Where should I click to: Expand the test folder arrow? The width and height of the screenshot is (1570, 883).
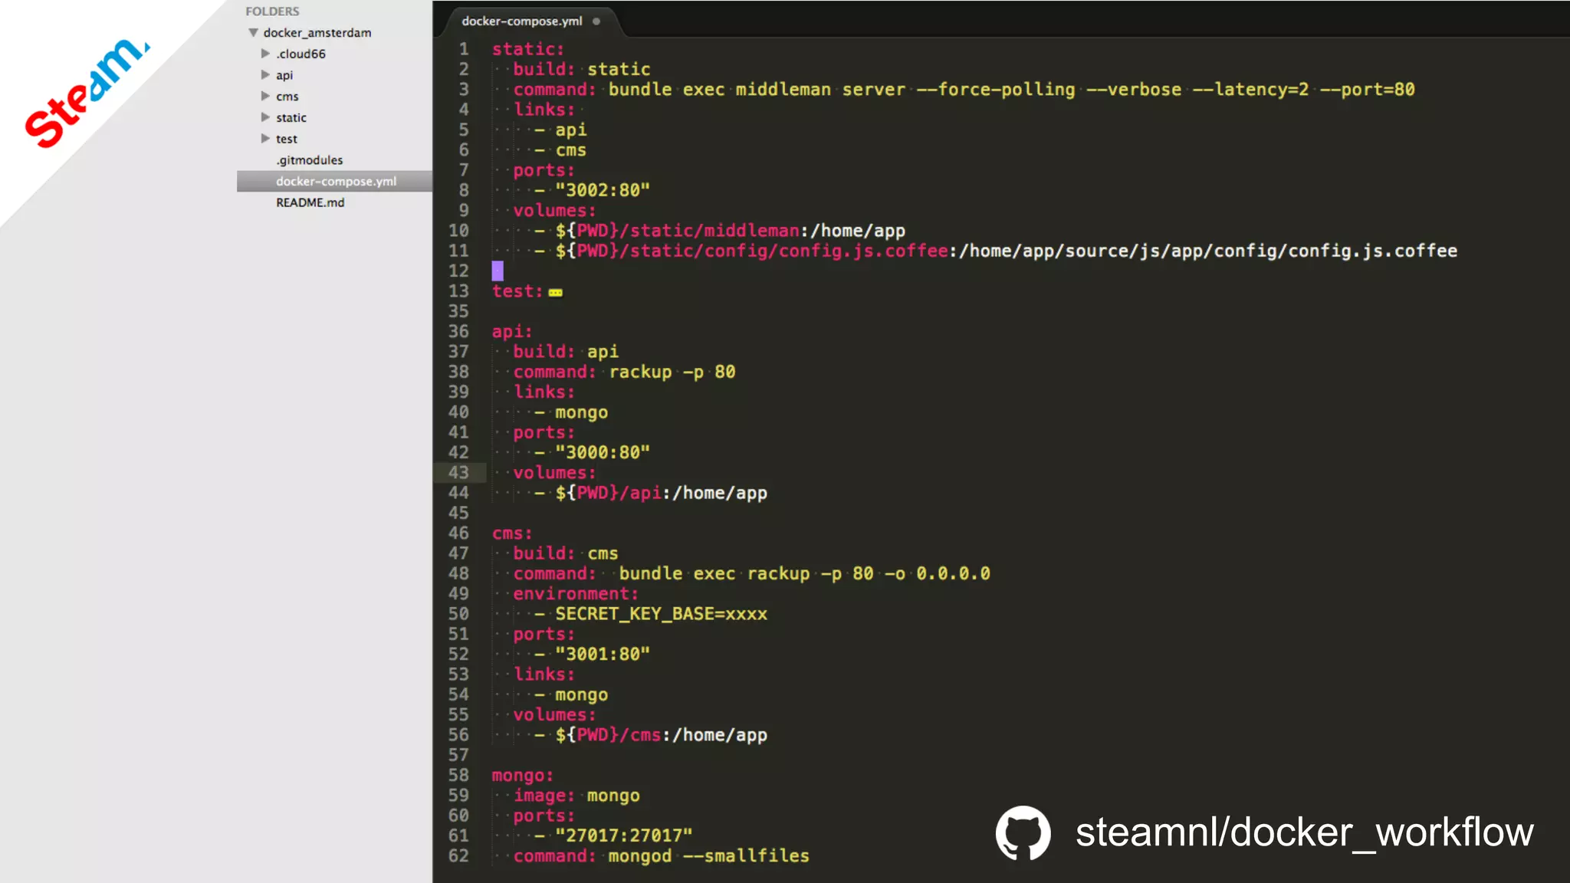[x=265, y=139]
